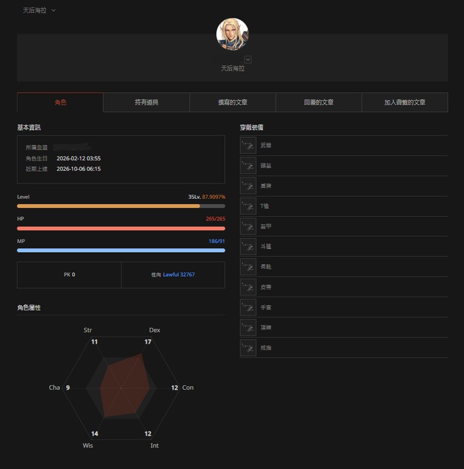Image resolution: width=464 pixels, height=469 pixels.
Task: Open the 加入書籤的文章 tab
Action: click(x=405, y=103)
